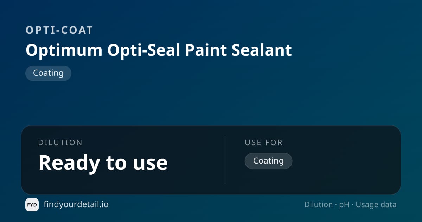Click the word Optimum in the title
422x222 pixels.
(x=64, y=51)
